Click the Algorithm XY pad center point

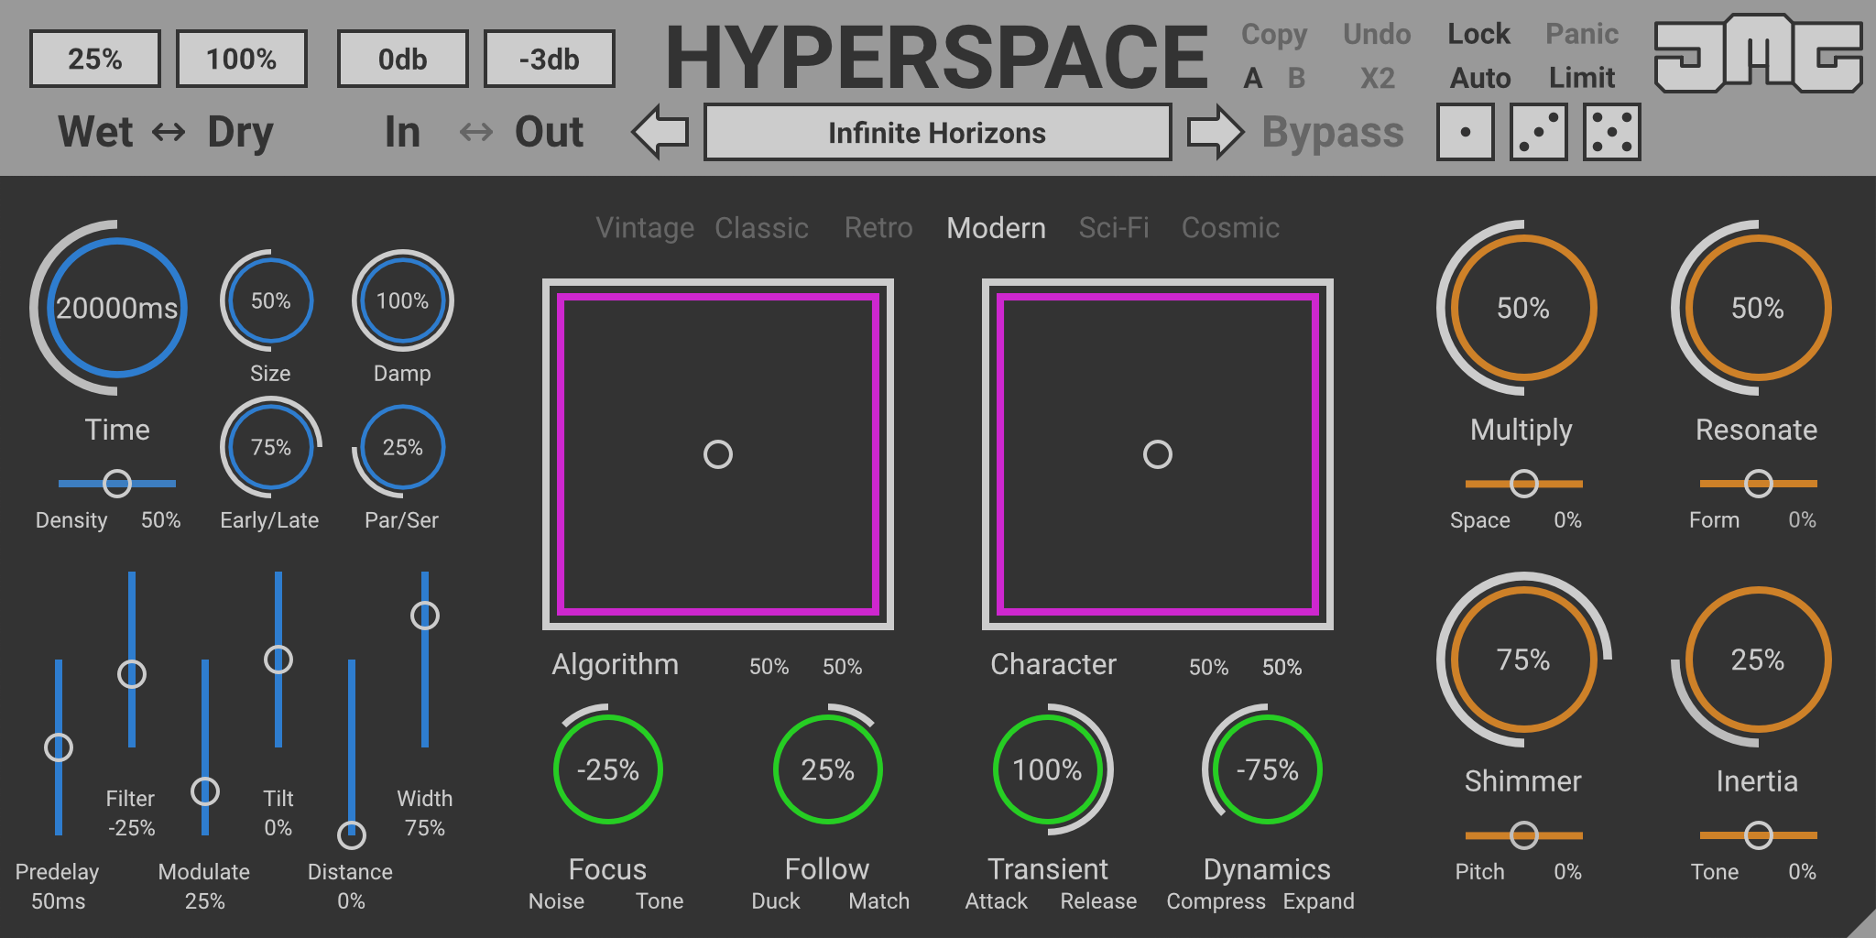tap(717, 454)
